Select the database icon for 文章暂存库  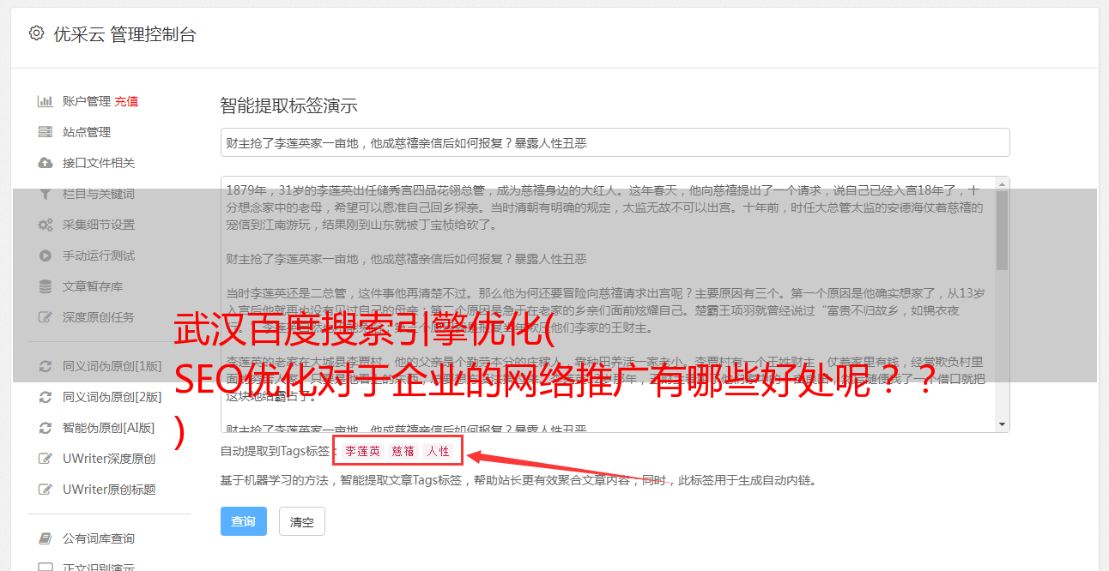(45, 286)
